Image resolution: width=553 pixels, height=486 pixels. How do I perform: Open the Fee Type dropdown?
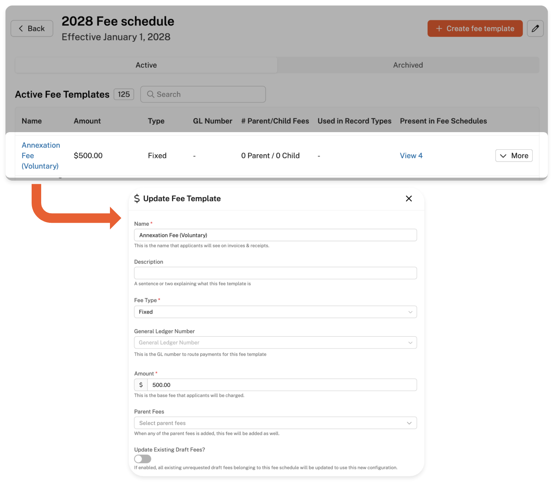[275, 312]
